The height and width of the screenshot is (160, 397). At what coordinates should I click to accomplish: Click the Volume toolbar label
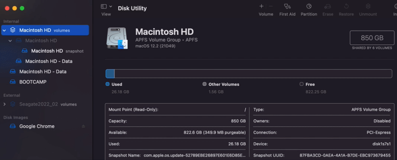[266, 14]
